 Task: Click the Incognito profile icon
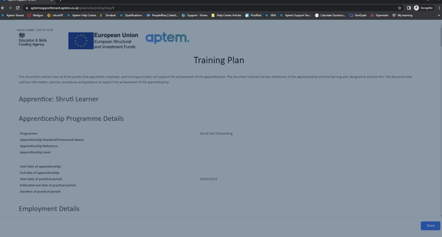point(416,8)
